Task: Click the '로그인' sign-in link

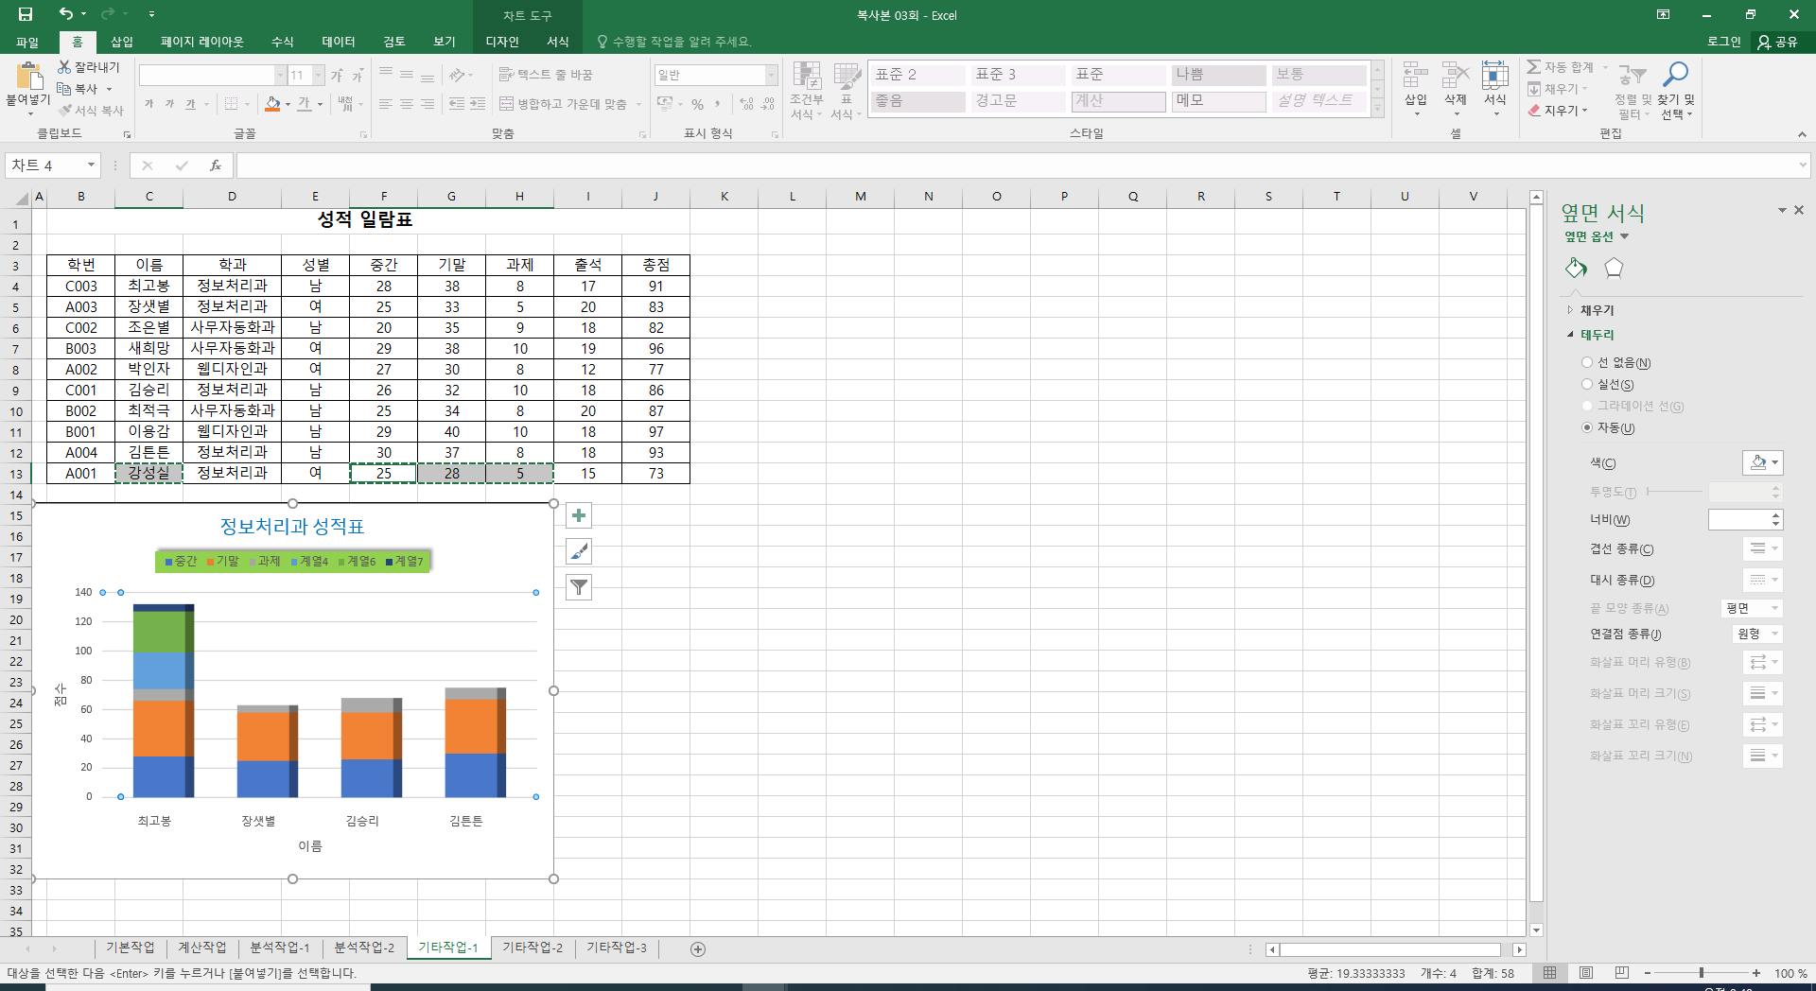Action: [1723, 42]
